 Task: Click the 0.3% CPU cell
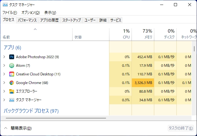point(120,100)
